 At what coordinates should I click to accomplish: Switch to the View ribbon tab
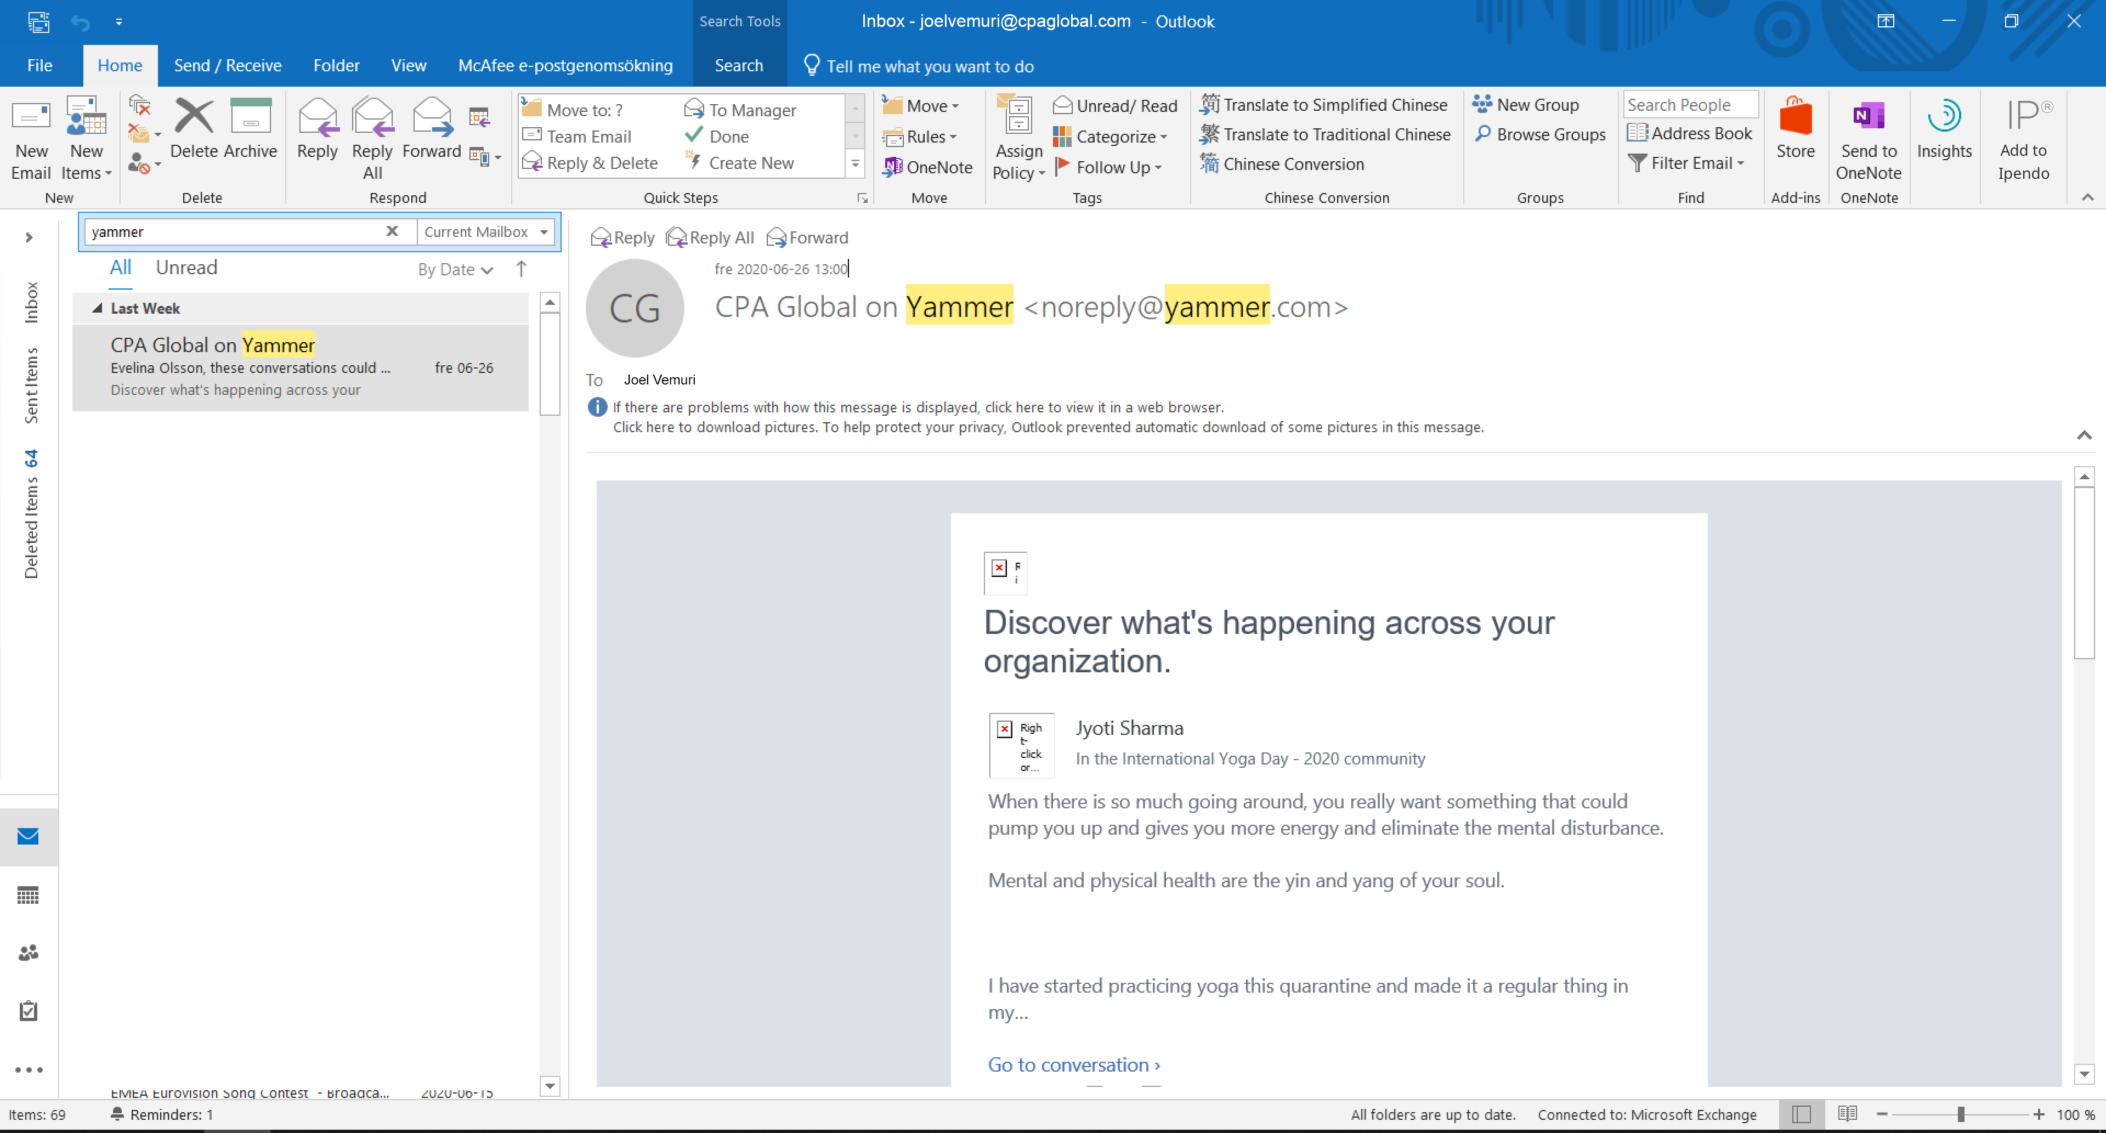click(x=408, y=65)
